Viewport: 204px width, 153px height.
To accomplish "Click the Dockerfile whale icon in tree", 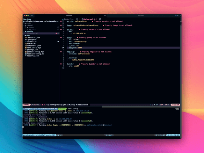I will [26, 42].
